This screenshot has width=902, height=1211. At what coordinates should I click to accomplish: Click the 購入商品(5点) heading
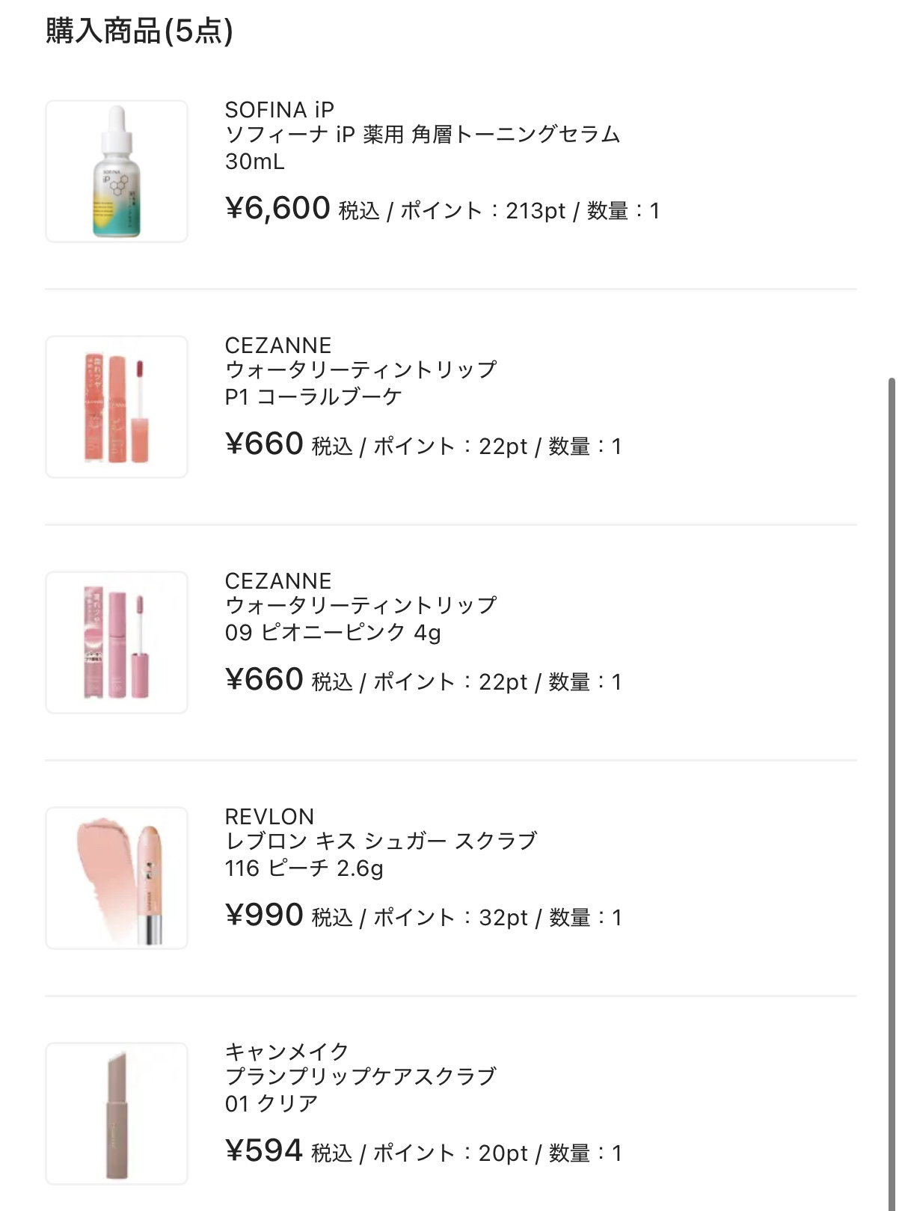[139, 31]
